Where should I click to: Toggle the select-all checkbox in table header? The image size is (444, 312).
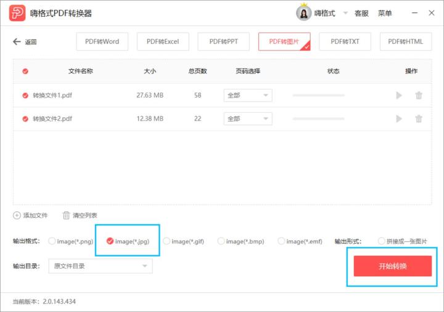(x=25, y=71)
